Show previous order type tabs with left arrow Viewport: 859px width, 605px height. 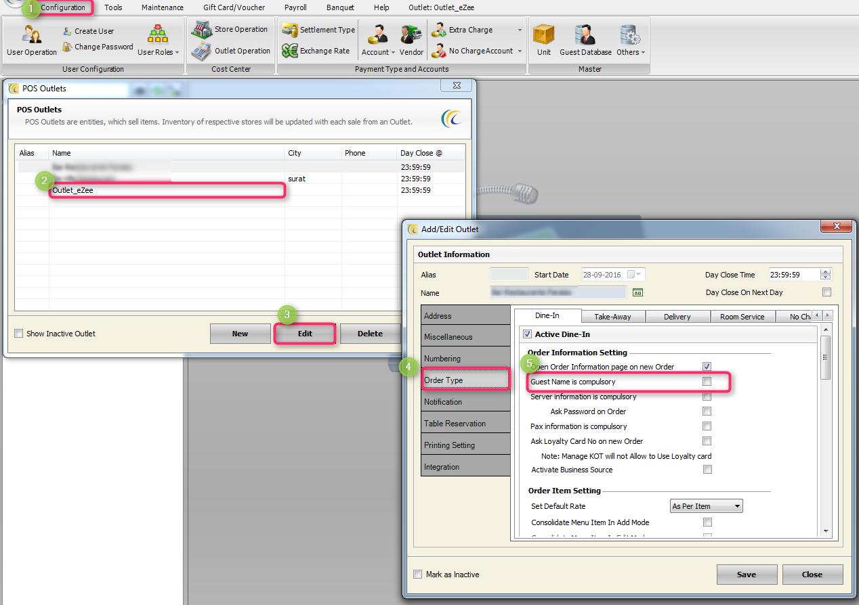click(x=817, y=316)
